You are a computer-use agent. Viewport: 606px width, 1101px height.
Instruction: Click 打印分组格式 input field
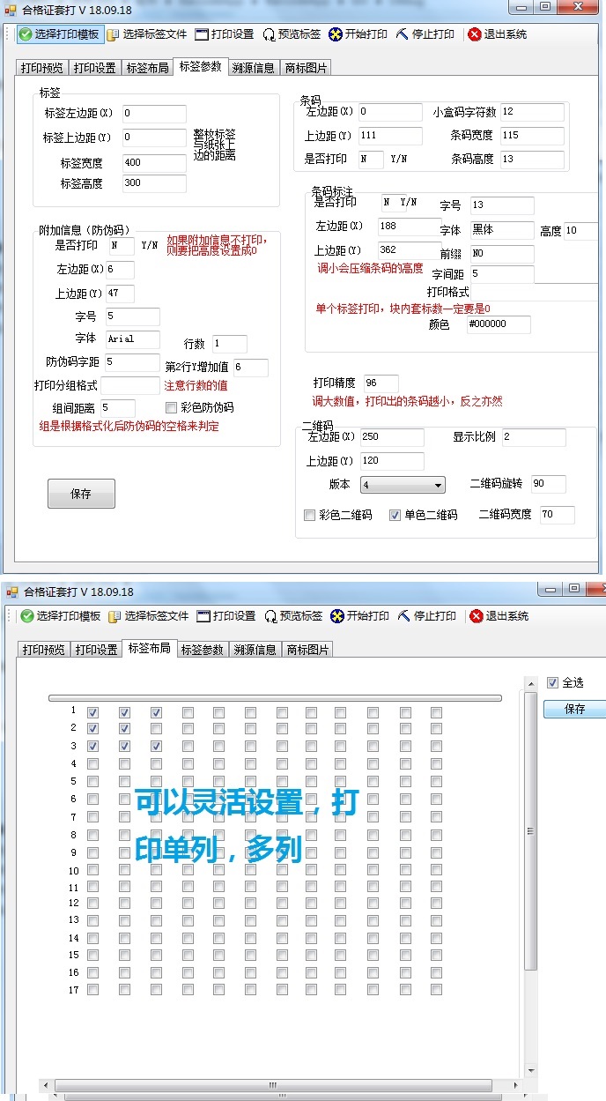click(x=130, y=385)
